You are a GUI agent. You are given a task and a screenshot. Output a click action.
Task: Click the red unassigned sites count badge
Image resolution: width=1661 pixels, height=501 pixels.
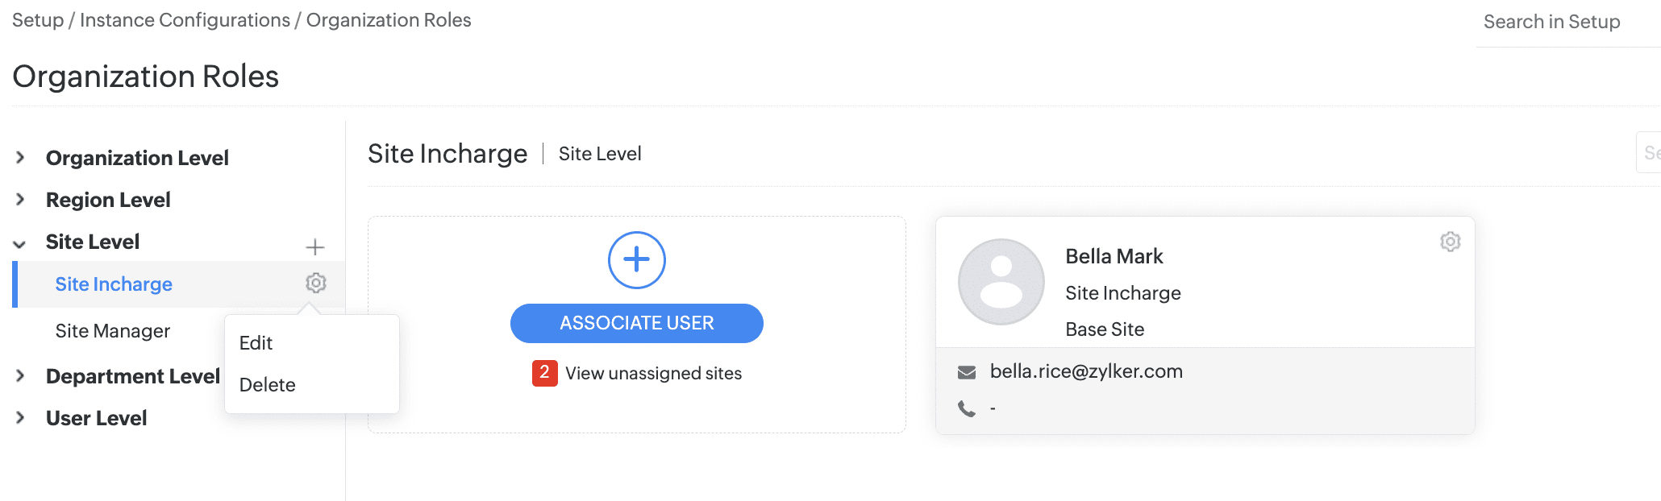(544, 373)
